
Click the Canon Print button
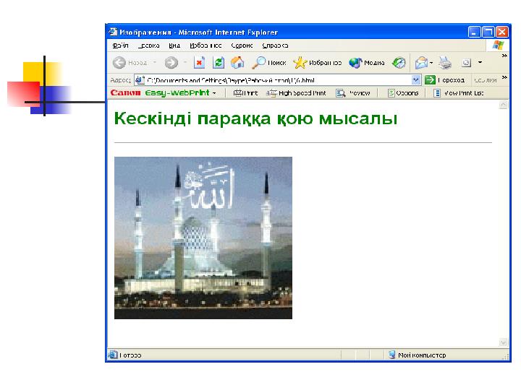pyautogui.click(x=245, y=93)
